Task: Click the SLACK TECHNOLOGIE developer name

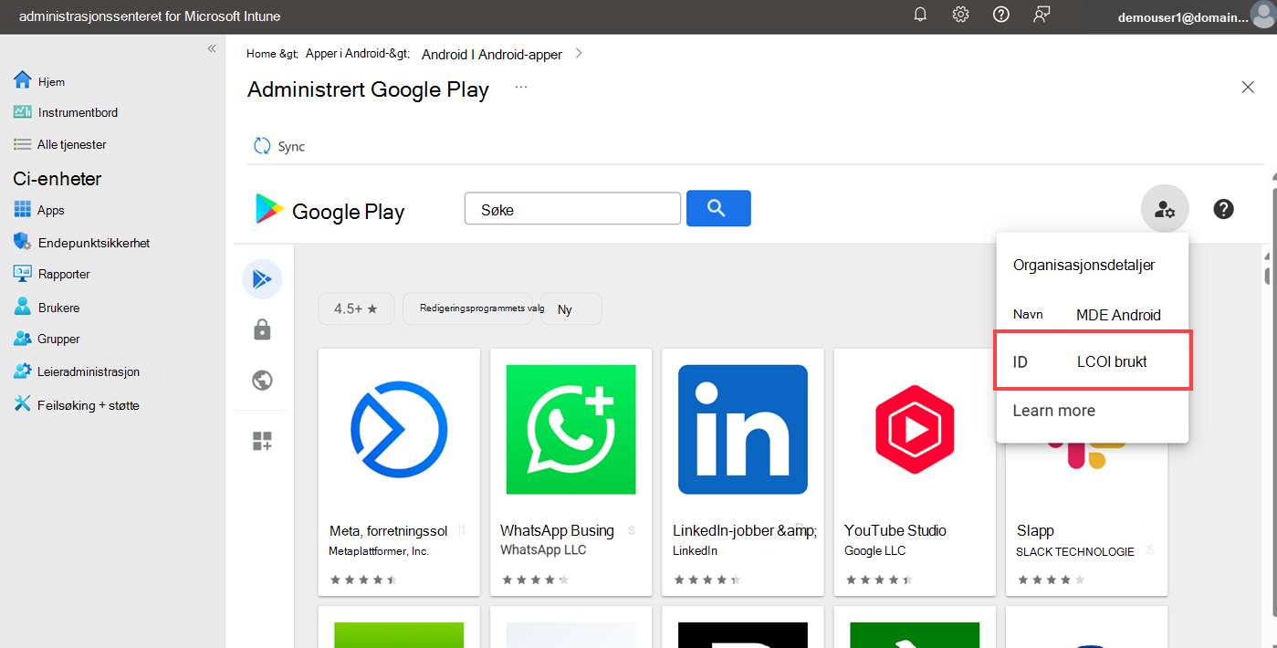Action: tap(1075, 552)
